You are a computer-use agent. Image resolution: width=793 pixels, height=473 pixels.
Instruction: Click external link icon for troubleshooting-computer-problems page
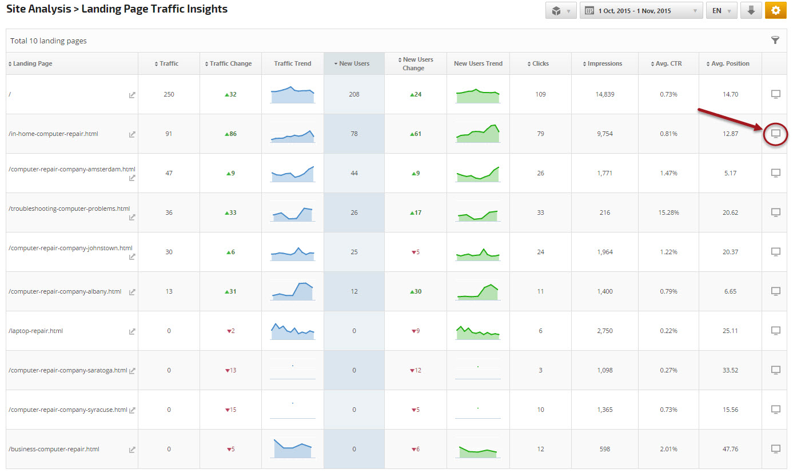point(132,217)
